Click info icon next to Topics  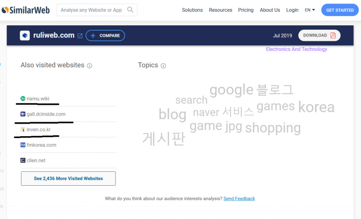pos(163,66)
